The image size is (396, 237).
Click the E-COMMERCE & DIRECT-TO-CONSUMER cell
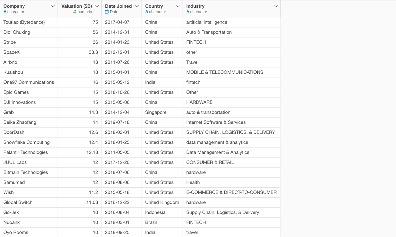[x=231, y=193]
